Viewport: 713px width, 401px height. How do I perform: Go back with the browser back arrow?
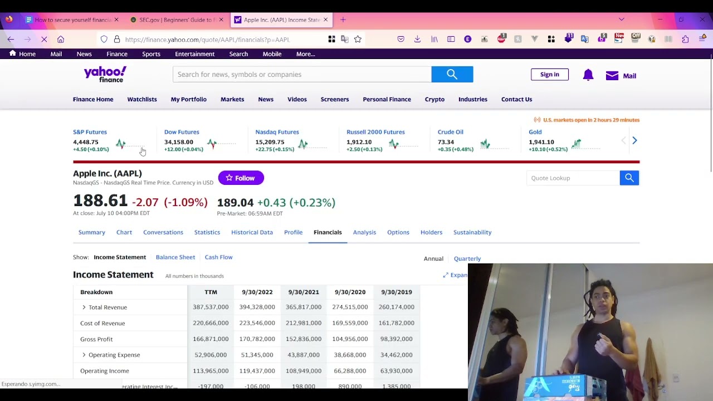[x=11, y=39]
